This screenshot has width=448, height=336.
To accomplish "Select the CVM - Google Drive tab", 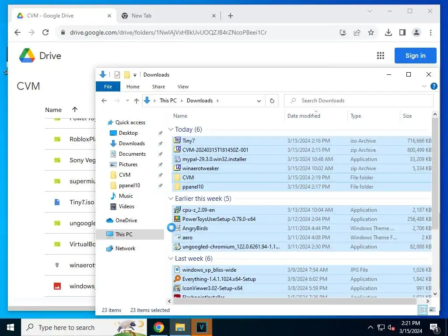I will click(x=63, y=16).
